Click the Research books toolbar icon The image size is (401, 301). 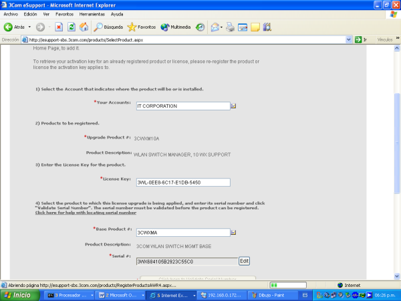pos(267,27)
